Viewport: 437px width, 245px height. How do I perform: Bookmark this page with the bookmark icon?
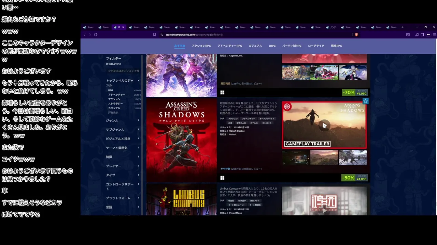(154, 34)
